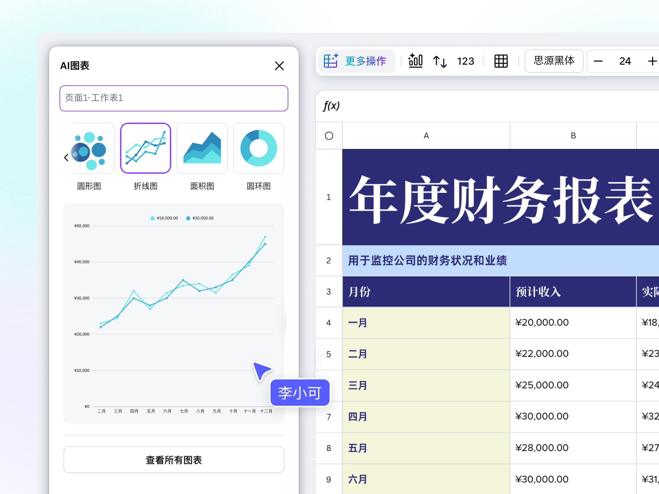
Task: Click the table grid borders icon
Action: 501,61
